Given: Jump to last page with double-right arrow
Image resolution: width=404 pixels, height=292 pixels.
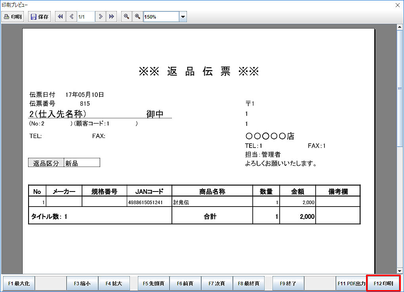Looking at the screenshot, I should coord(112,17).
